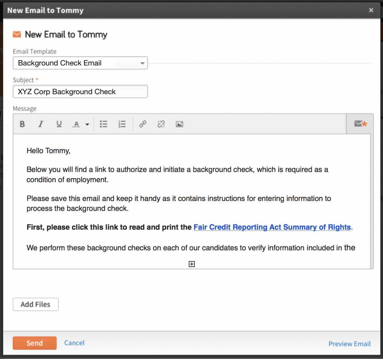
Task: Preview the email before sending
Action: [x=349, y=344]
